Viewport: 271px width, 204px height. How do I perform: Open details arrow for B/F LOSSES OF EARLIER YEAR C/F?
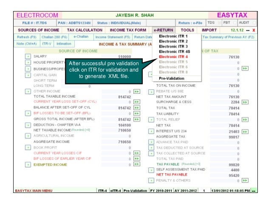136,158
